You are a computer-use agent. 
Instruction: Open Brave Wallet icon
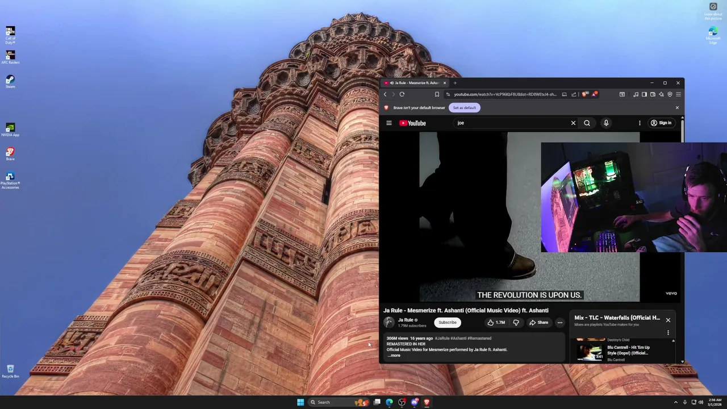click(653, 94)
